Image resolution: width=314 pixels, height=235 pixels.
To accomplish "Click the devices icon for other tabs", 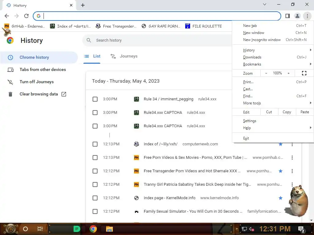I will [x=10, y=69].
